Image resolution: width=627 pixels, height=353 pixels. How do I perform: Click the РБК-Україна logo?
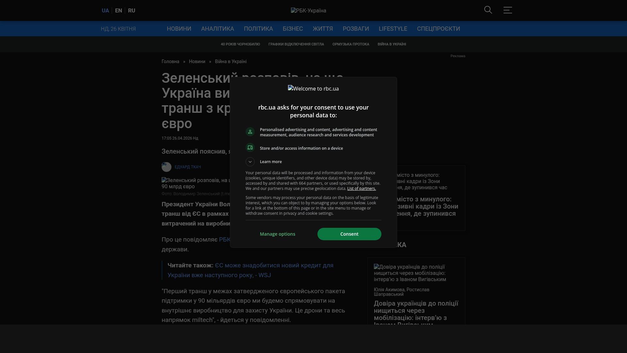[308, 10]
